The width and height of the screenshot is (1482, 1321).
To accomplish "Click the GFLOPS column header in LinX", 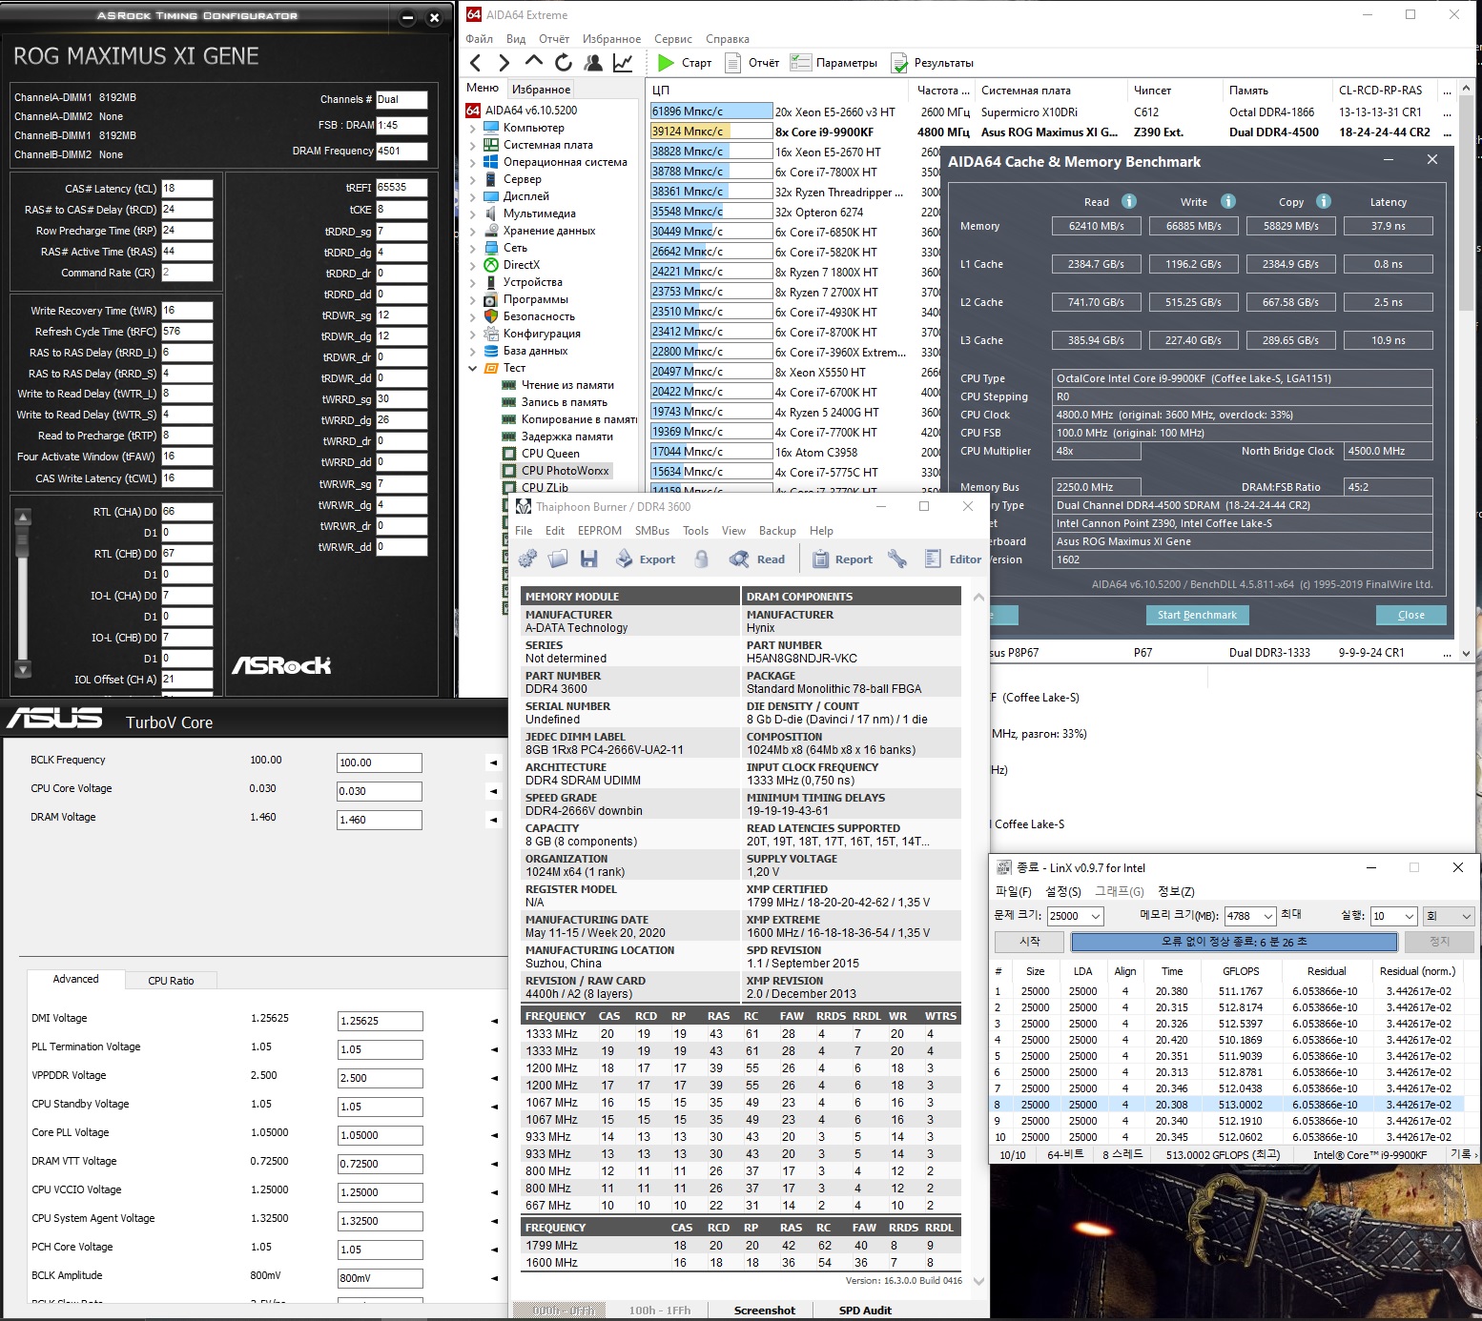I will (x=1241, y=971).
